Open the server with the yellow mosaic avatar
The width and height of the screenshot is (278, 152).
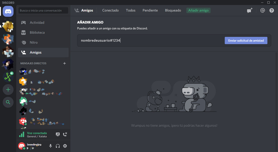coord(8,26)
